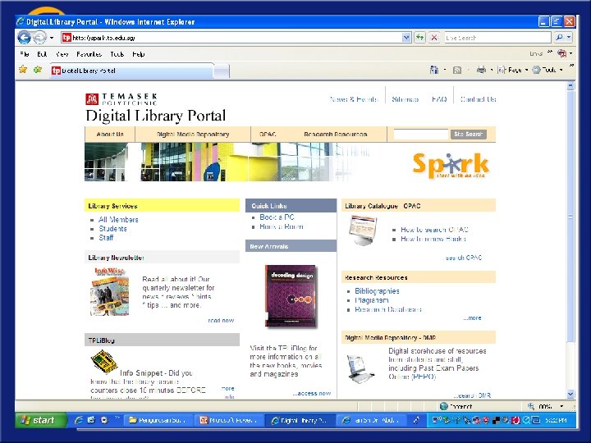
Task: Open How to search OPAC link
Action: click(434, 230)
